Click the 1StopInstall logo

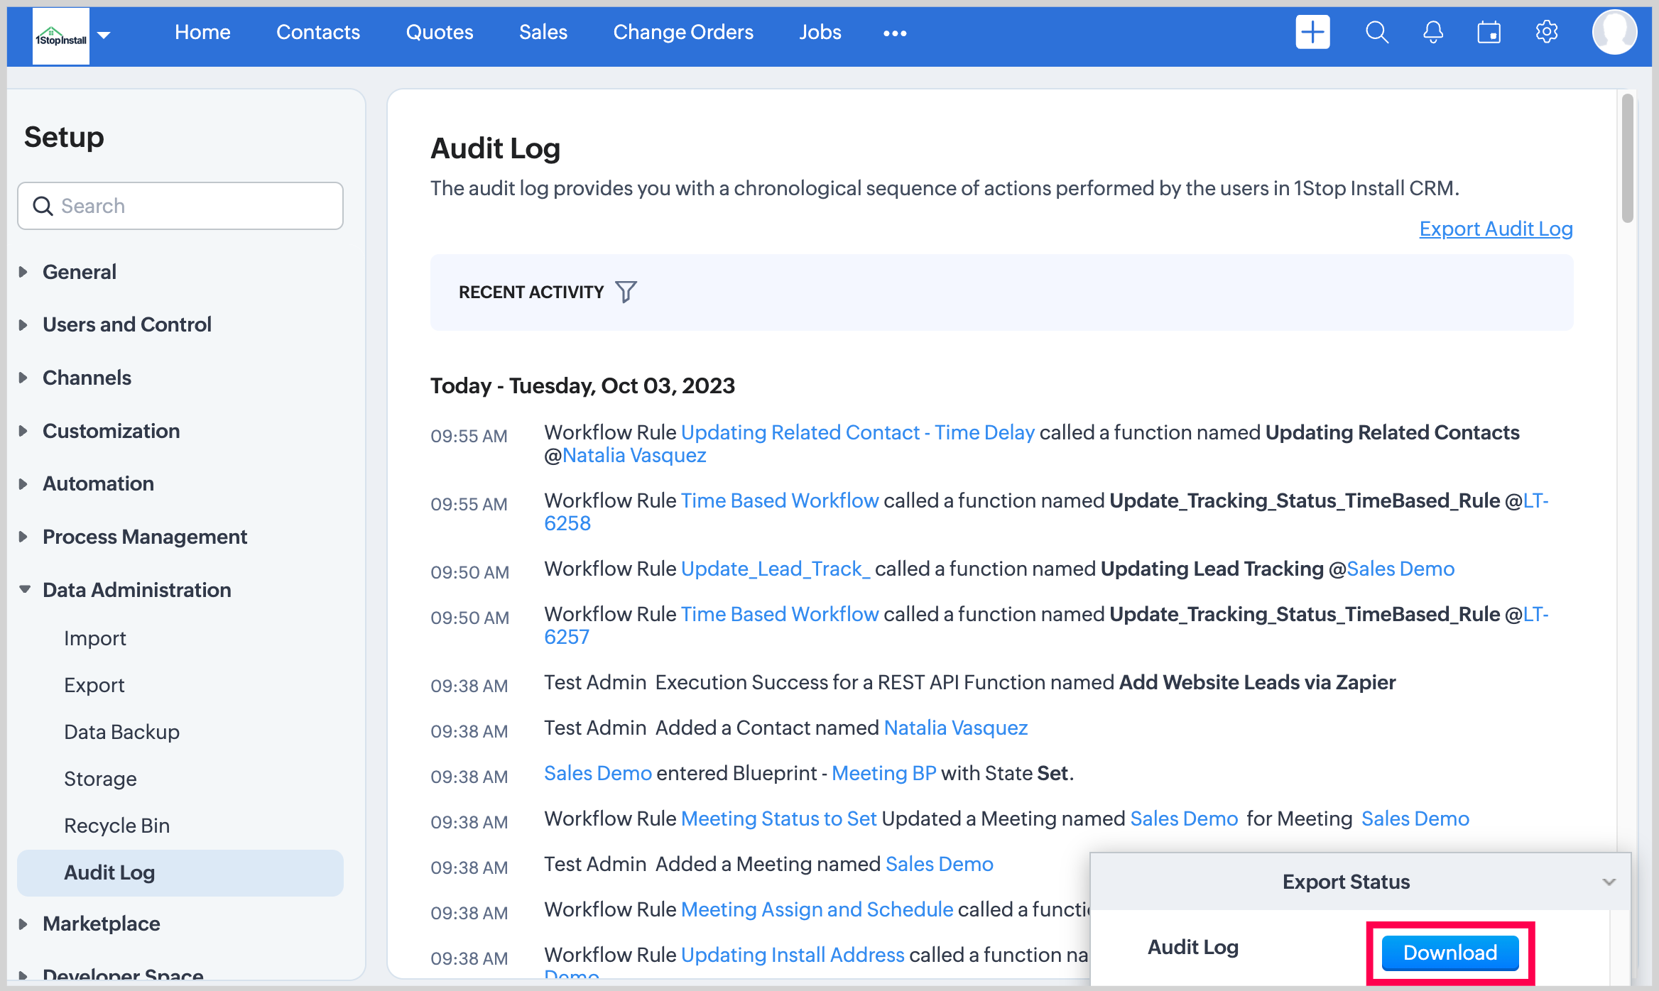click(x=61, y=35)
